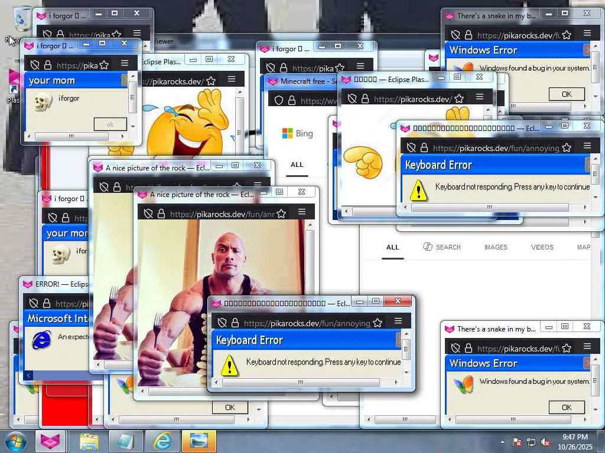Bookmark star in i forgor window beside Minecraft
This screenshot has height=453, width=605.
point(340,68)
